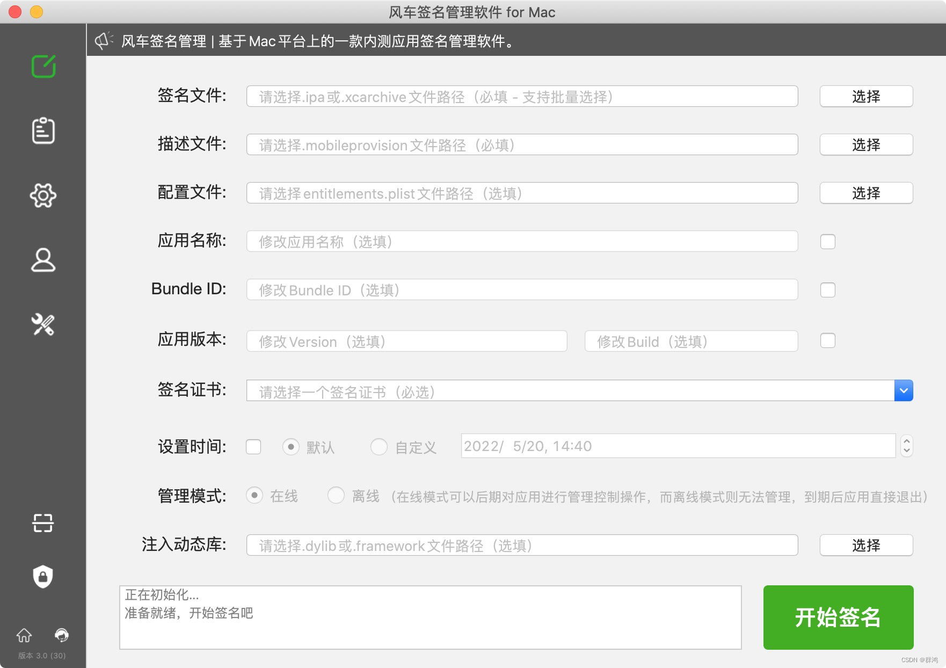Focus the entitlements.plist path field
This screenshot has width=946, height=668.
point(522,193)
